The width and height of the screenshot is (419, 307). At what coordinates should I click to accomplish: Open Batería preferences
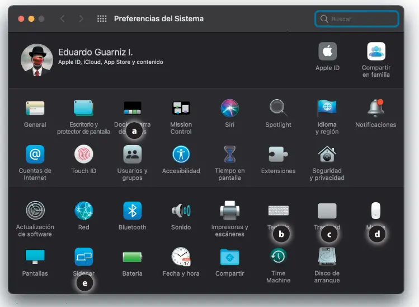(x=132, y=257)
